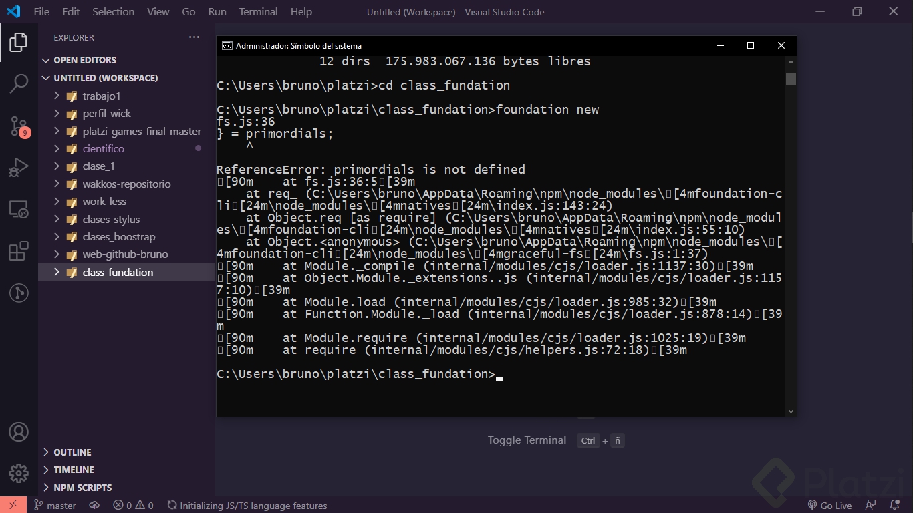Click the cloud publish icon beside master
The image size is (913, 513).
point(94,506)
